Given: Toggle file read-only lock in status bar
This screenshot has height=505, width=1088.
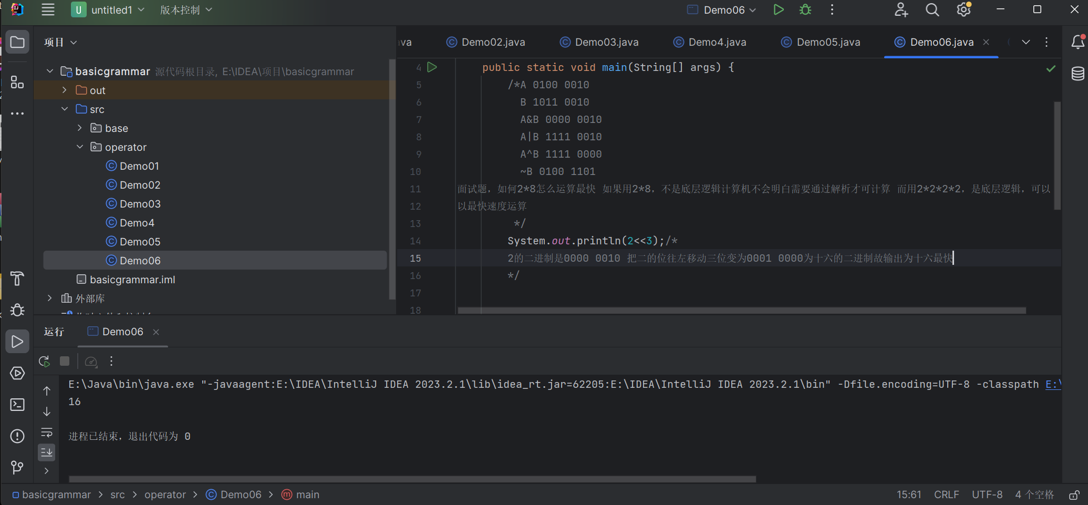Looking at the screenshot, I should tap(1075, 495).
